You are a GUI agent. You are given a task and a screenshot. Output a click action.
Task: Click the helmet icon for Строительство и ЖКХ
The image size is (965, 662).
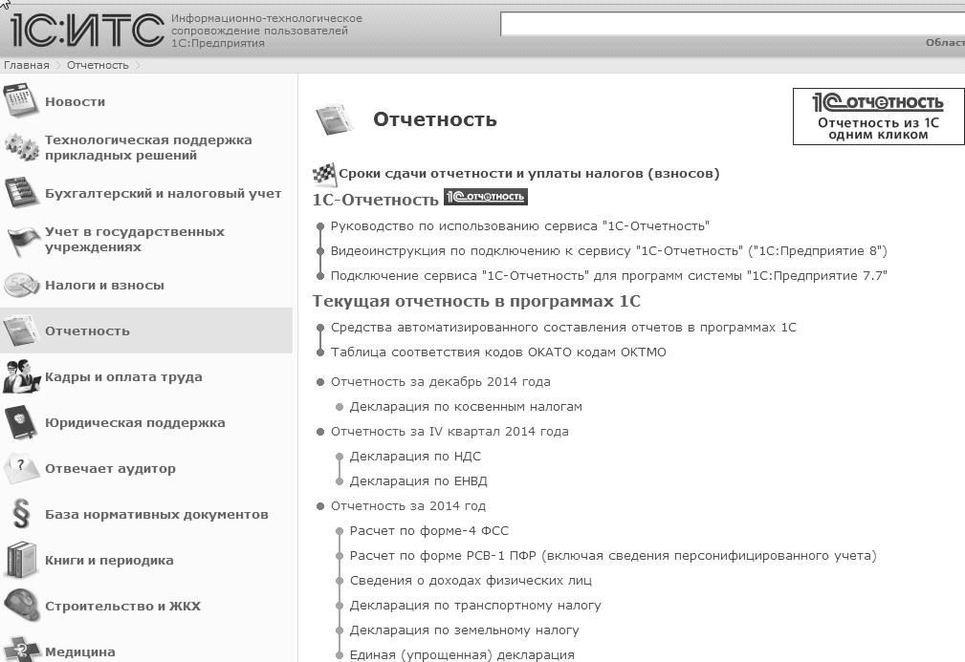[22, 606]
